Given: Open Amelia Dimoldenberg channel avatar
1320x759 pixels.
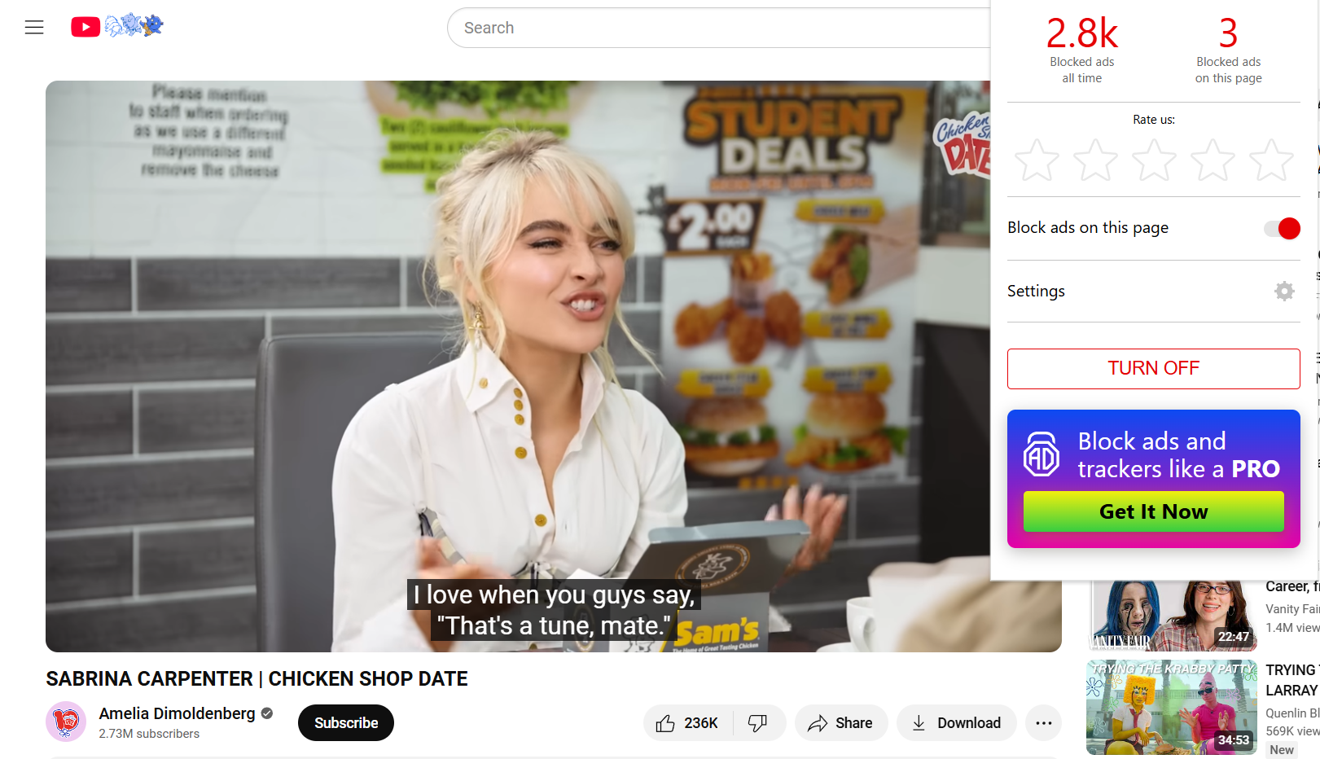Looking at the screenshot, I should tap(66, 722).
